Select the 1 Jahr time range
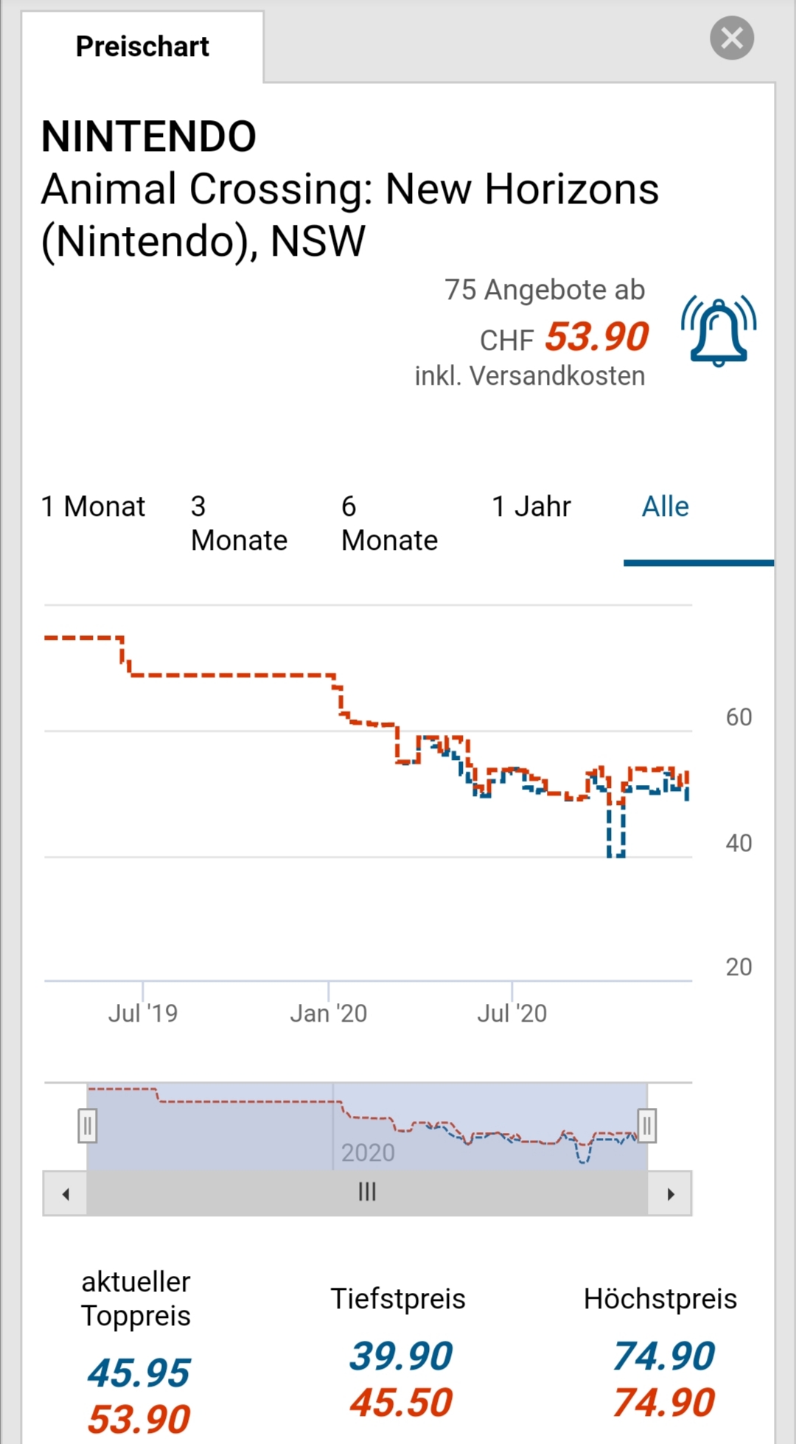 click(531, 507)
